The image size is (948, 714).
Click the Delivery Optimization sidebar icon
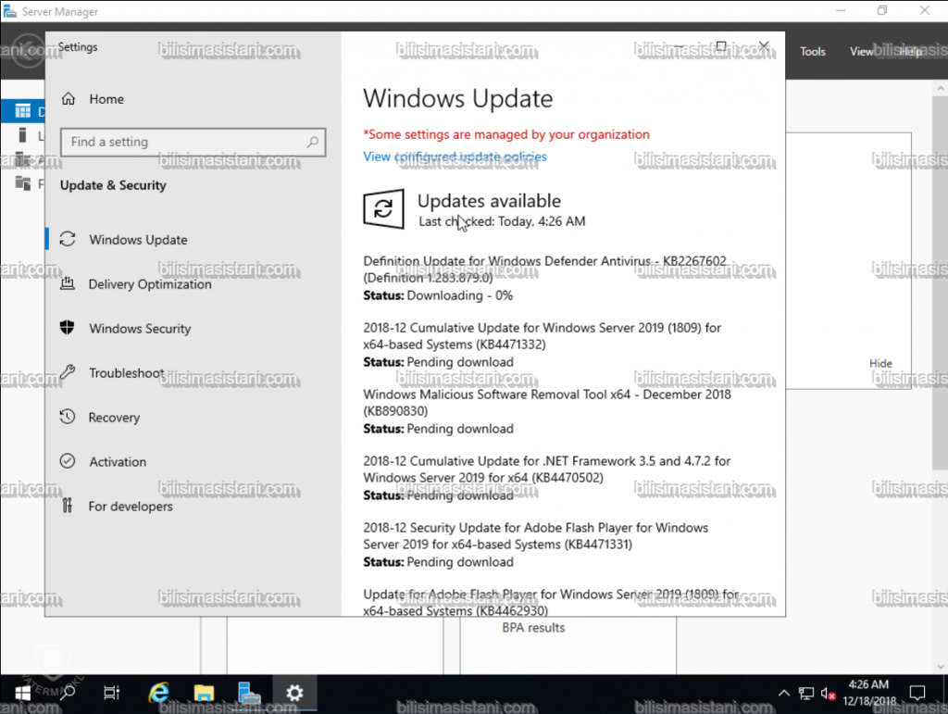[67, 283]
